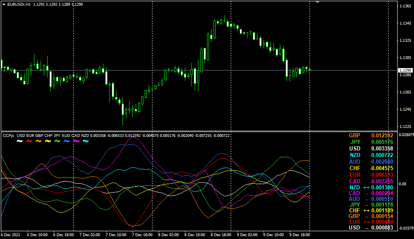
Task: Click the yellow CHF wave legend icon
Action: (x=48, y=141)
